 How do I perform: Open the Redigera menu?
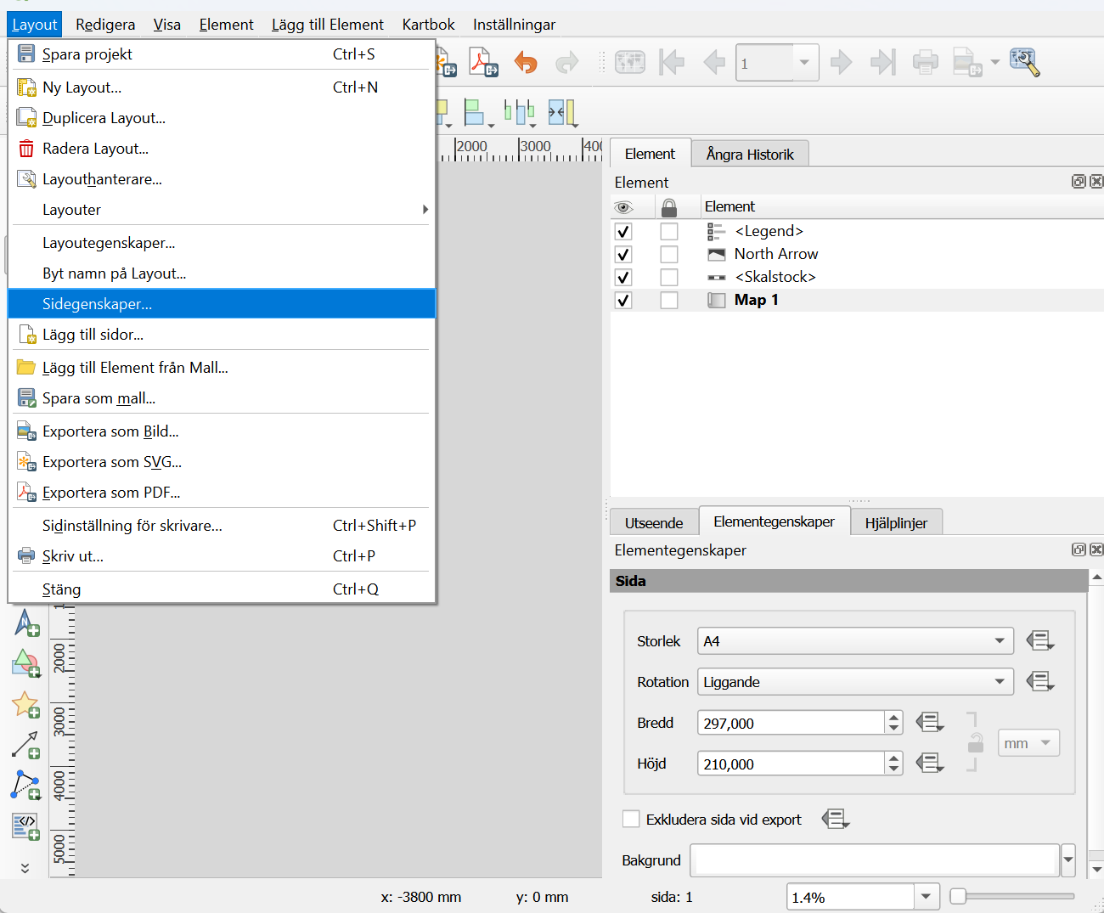pyautogui.click(x=105, y=25)
